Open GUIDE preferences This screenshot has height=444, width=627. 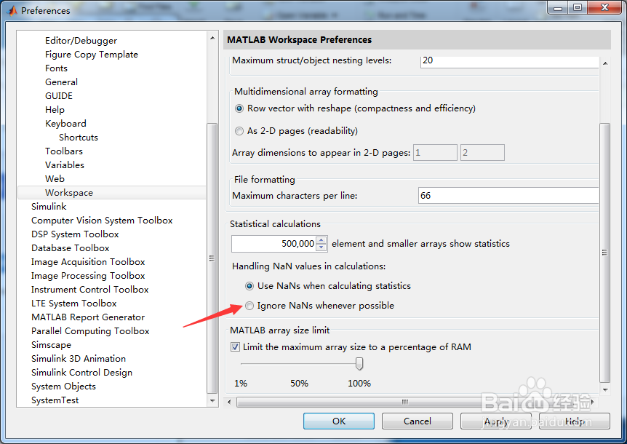click(59, 95)
